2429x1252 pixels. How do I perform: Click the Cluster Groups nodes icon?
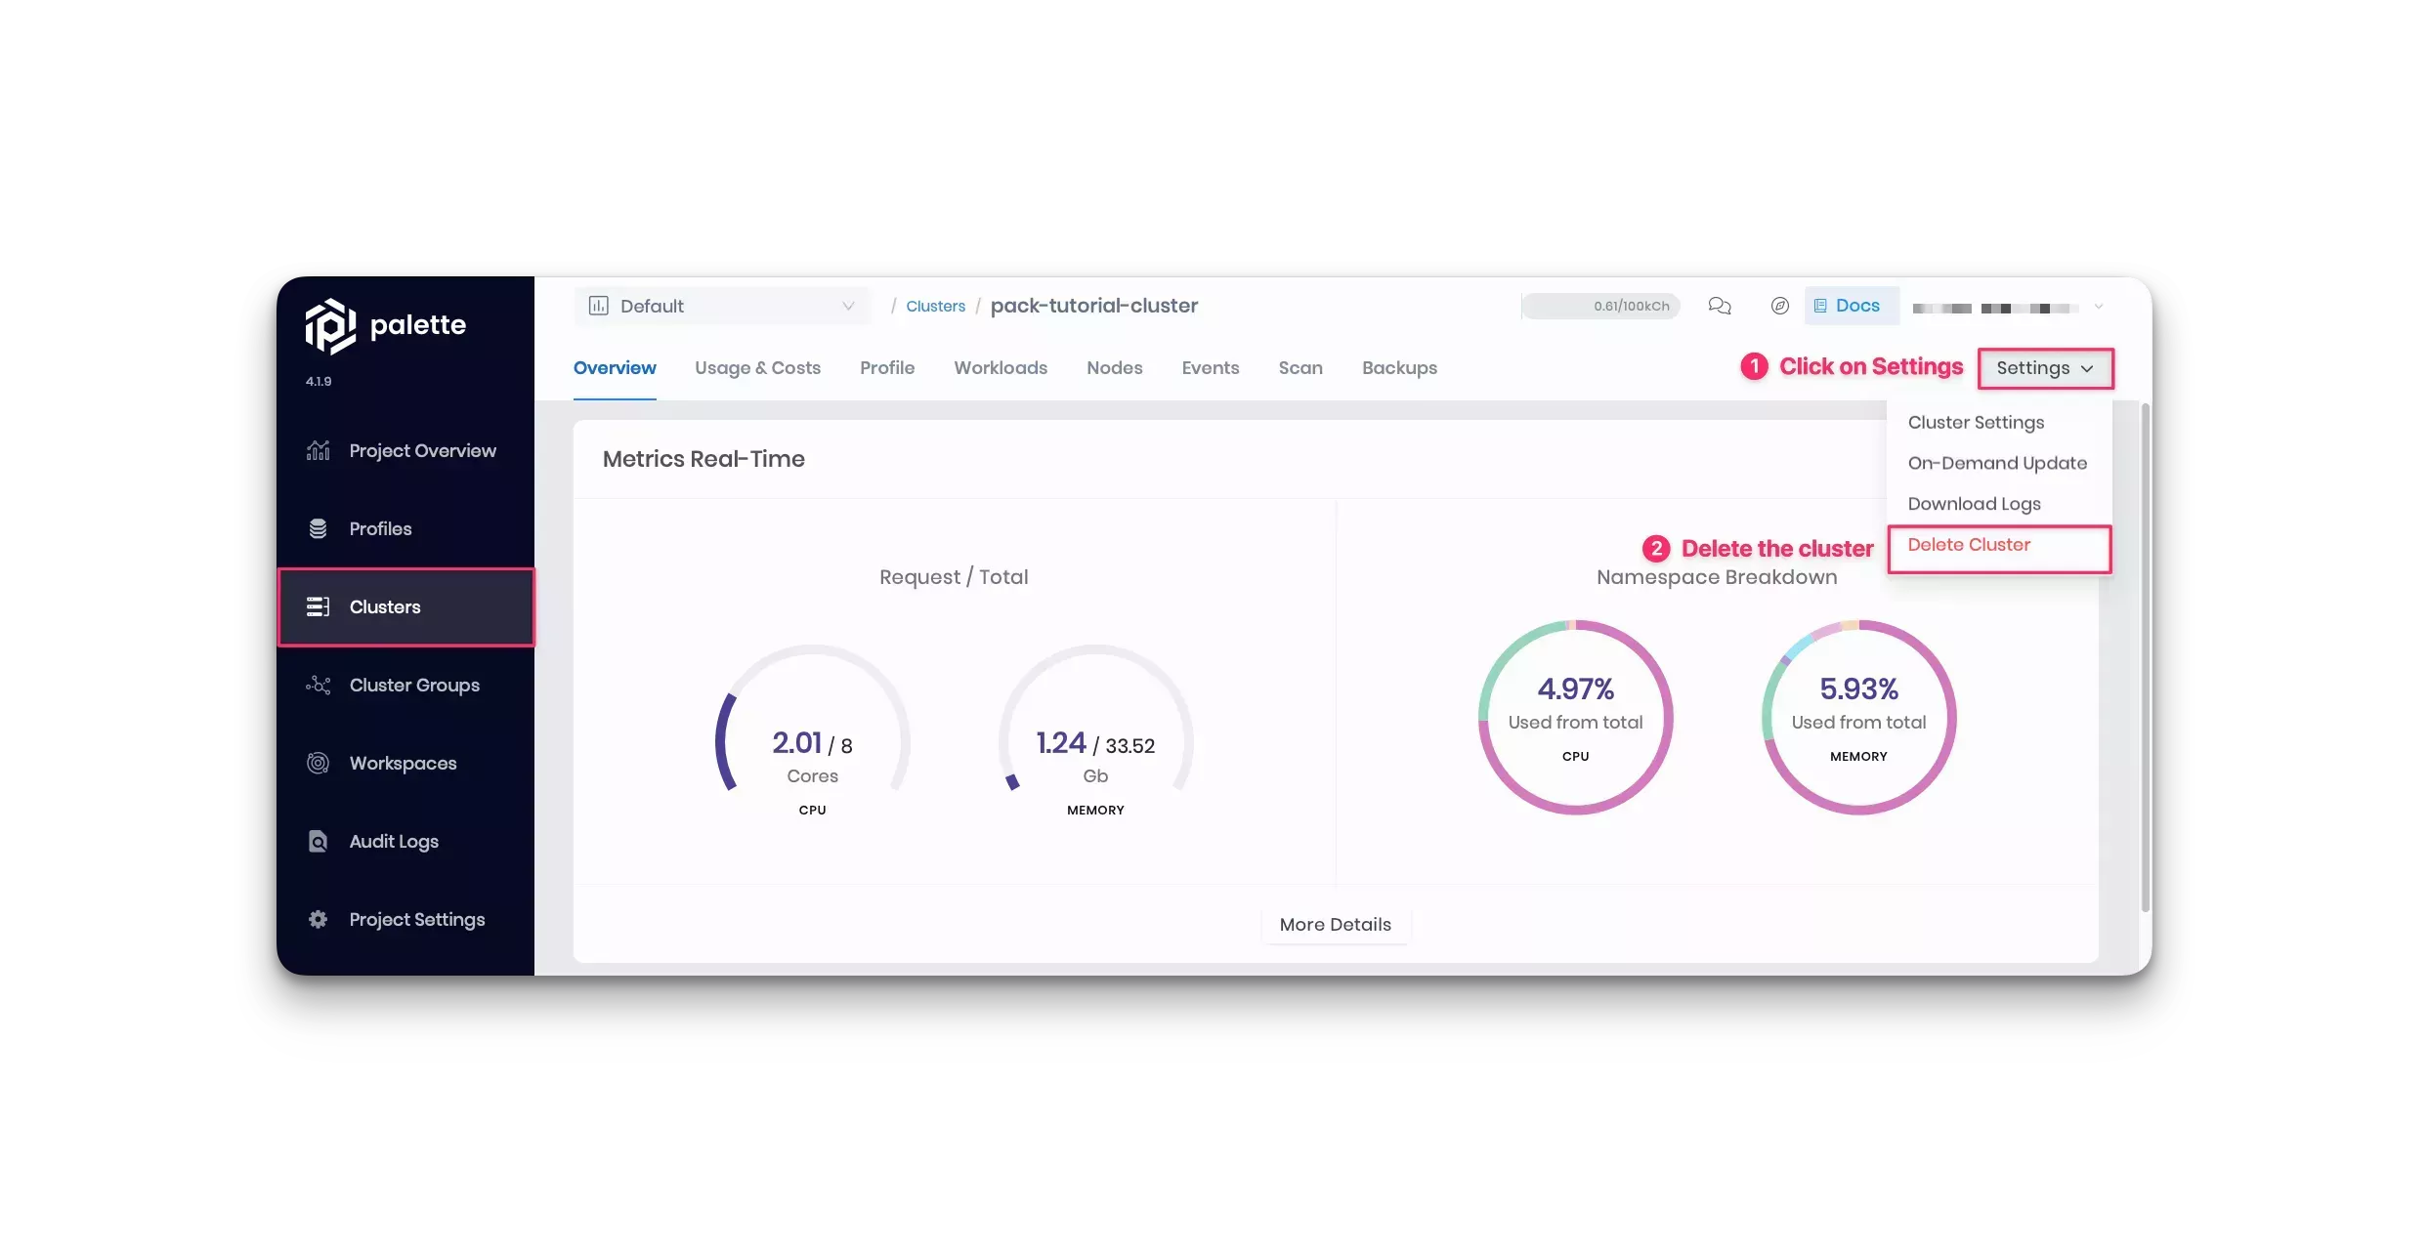(x=318, y=685)
